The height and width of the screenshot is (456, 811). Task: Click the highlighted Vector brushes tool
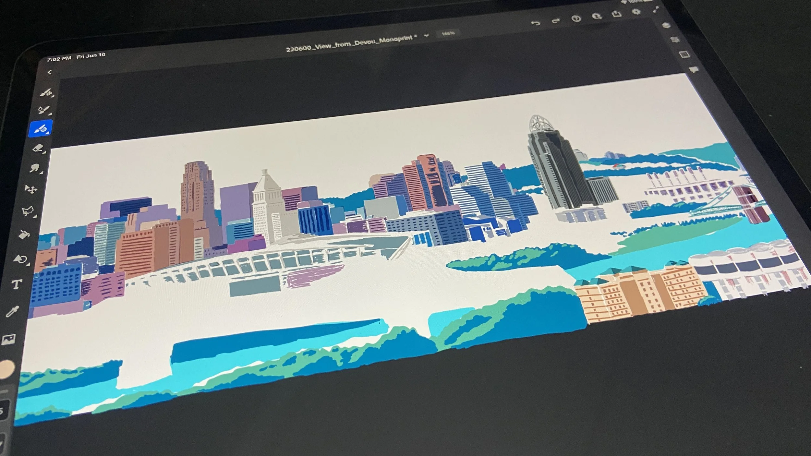pos(41,129)
